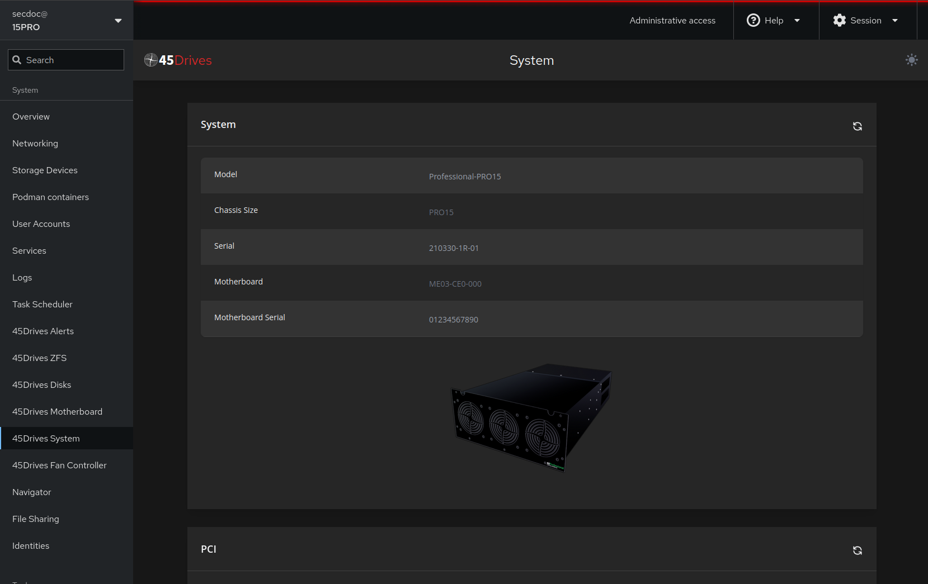Open Navigator file browser
Viewport: 928px width, 584px height.
67,492
